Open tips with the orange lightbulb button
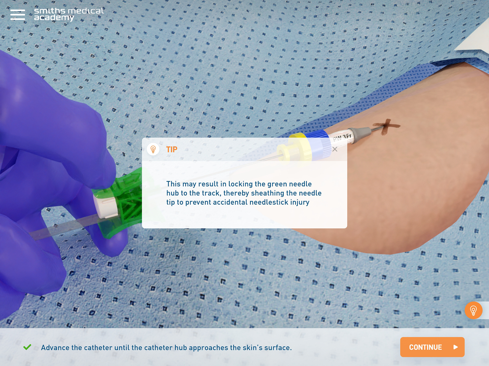 point(473,310)
